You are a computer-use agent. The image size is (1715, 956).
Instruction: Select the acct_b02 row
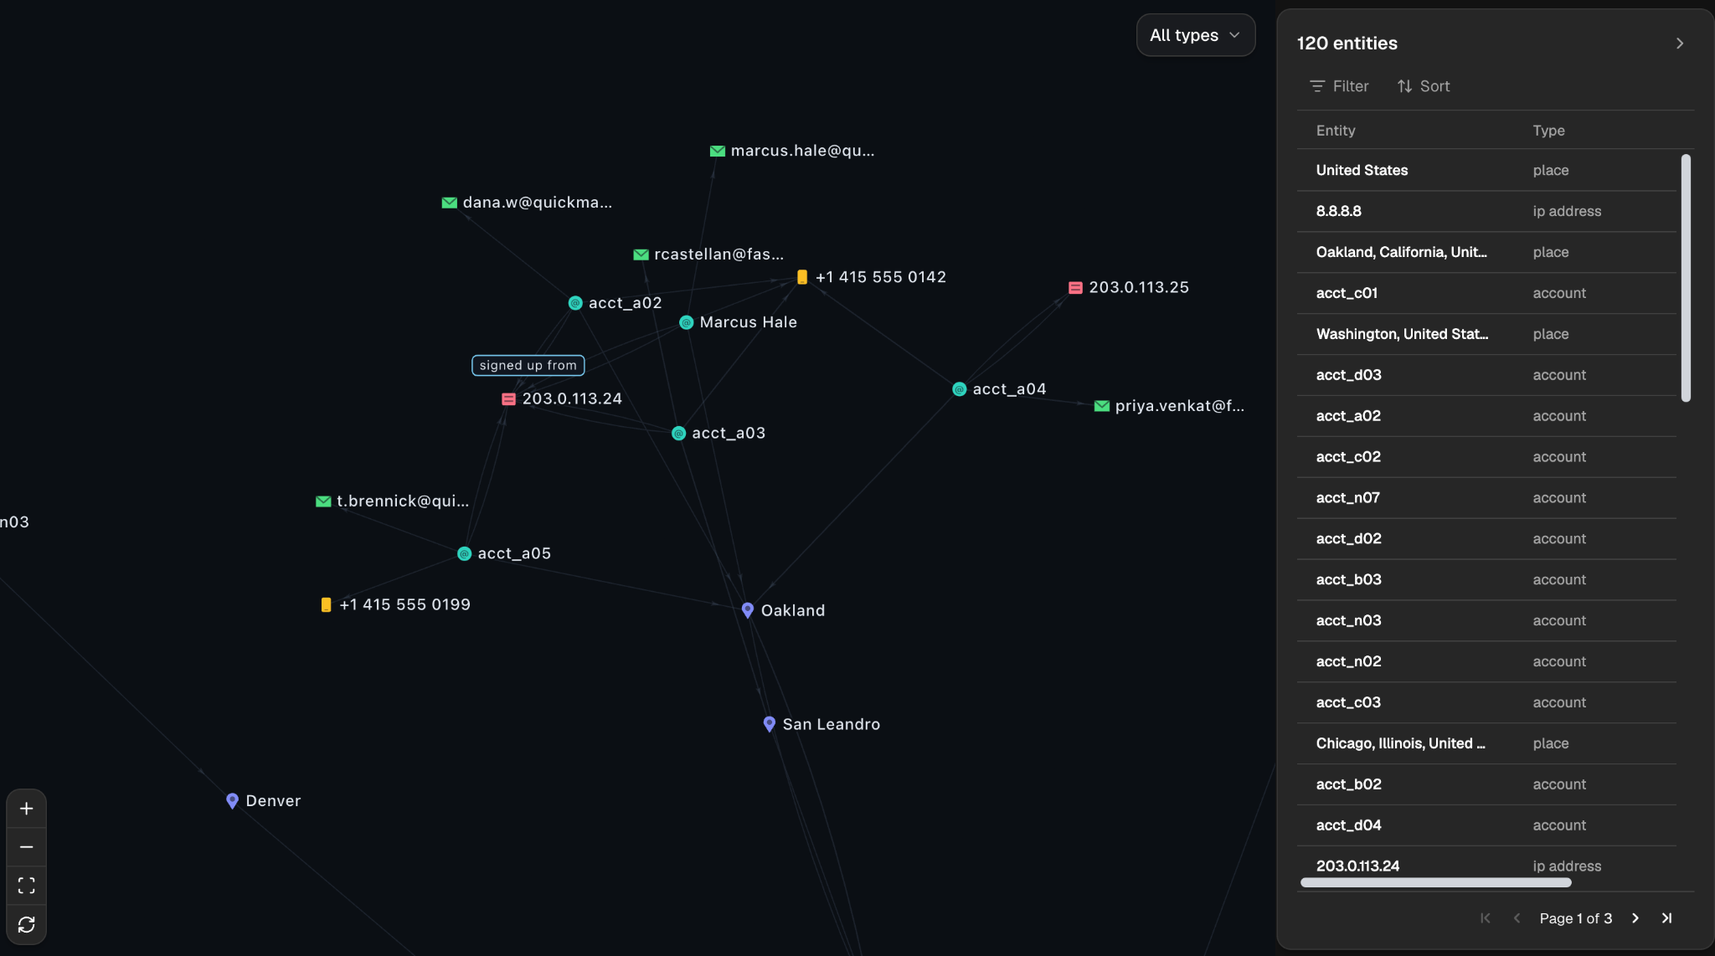point(1486,786)
